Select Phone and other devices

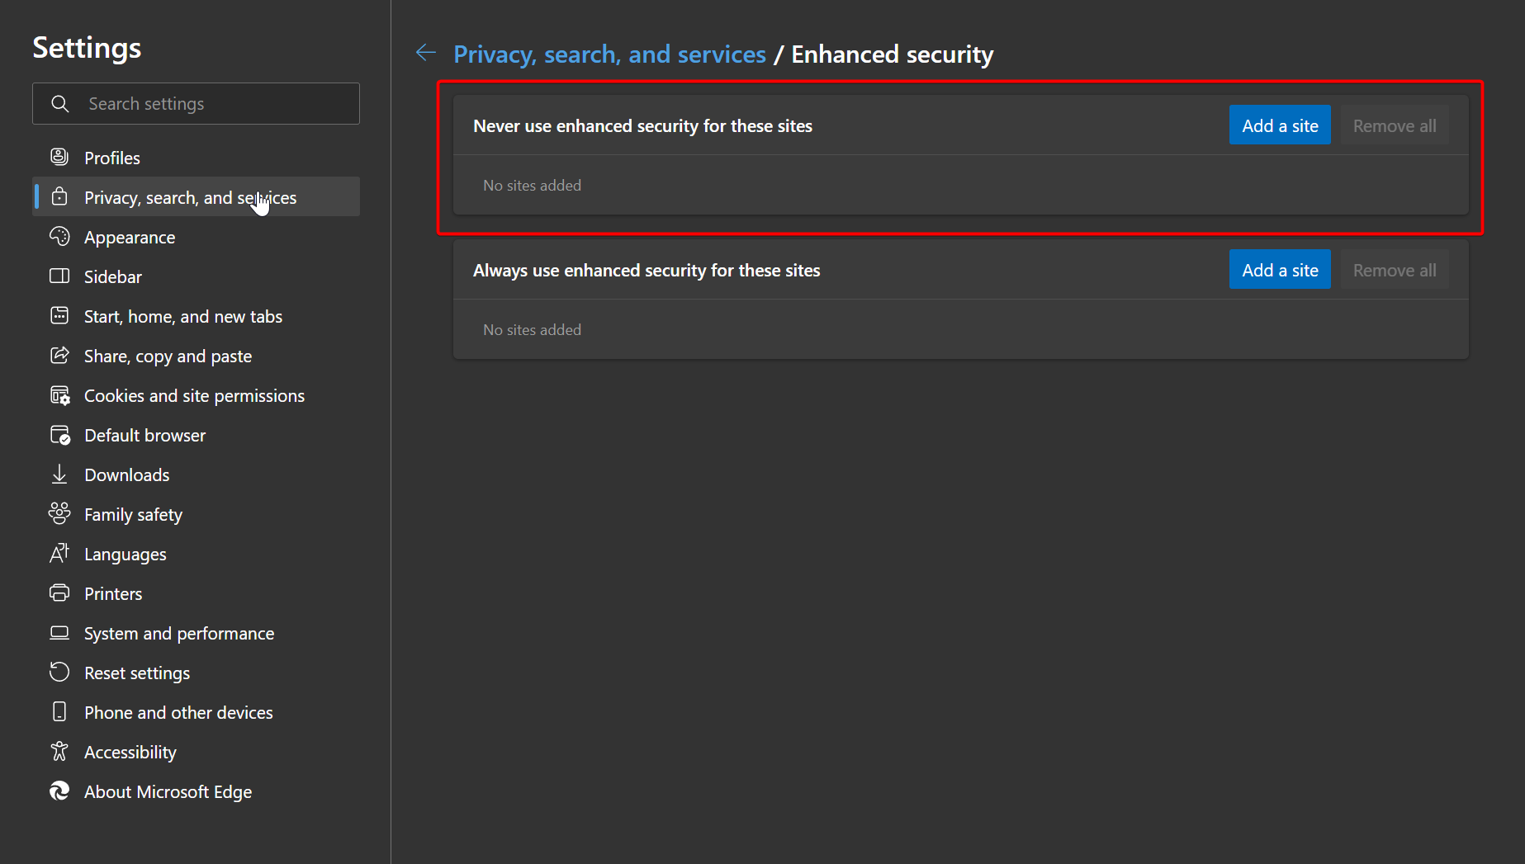178,713
